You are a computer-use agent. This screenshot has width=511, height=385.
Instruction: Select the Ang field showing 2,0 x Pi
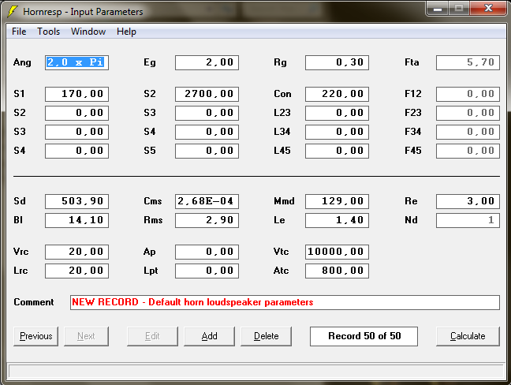click(76, 62)
